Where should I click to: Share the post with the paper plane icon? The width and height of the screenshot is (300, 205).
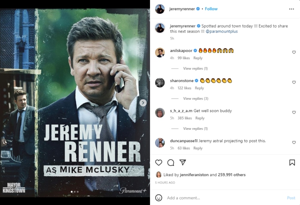tap(183, 162)
